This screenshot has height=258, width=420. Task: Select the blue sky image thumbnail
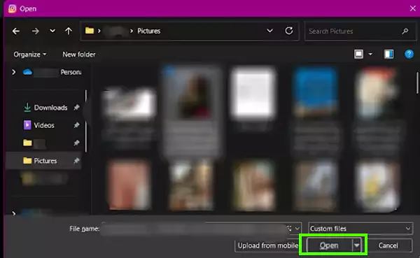click(316, 92)
